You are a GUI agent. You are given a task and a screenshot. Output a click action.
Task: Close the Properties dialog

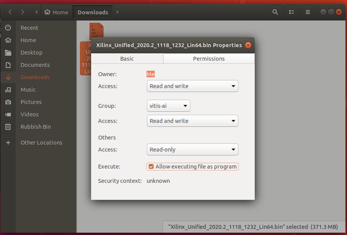(x=248, y=45)
